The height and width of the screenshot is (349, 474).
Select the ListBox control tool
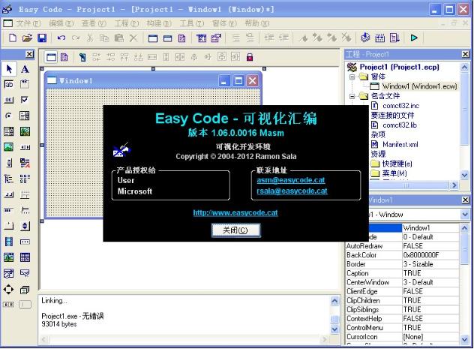[x=25, y=116]
